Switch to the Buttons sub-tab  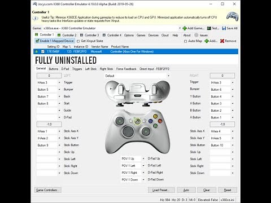coord(54,69)
